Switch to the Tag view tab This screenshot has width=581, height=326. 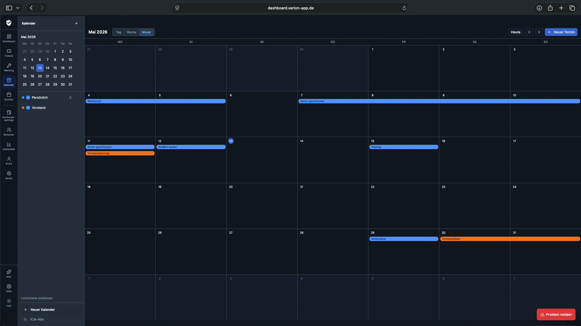[119, 32]
